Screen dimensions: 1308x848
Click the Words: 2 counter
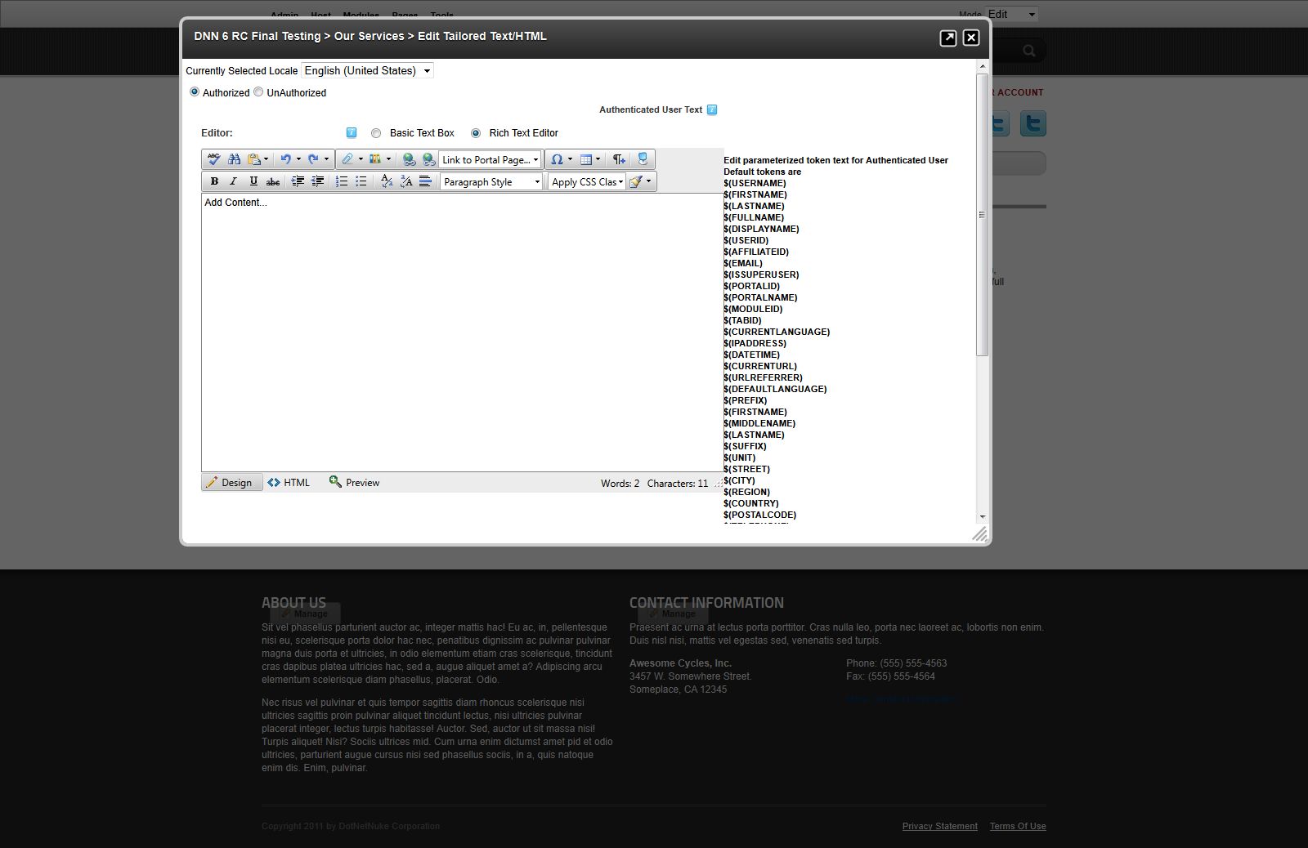coord(620,483)
